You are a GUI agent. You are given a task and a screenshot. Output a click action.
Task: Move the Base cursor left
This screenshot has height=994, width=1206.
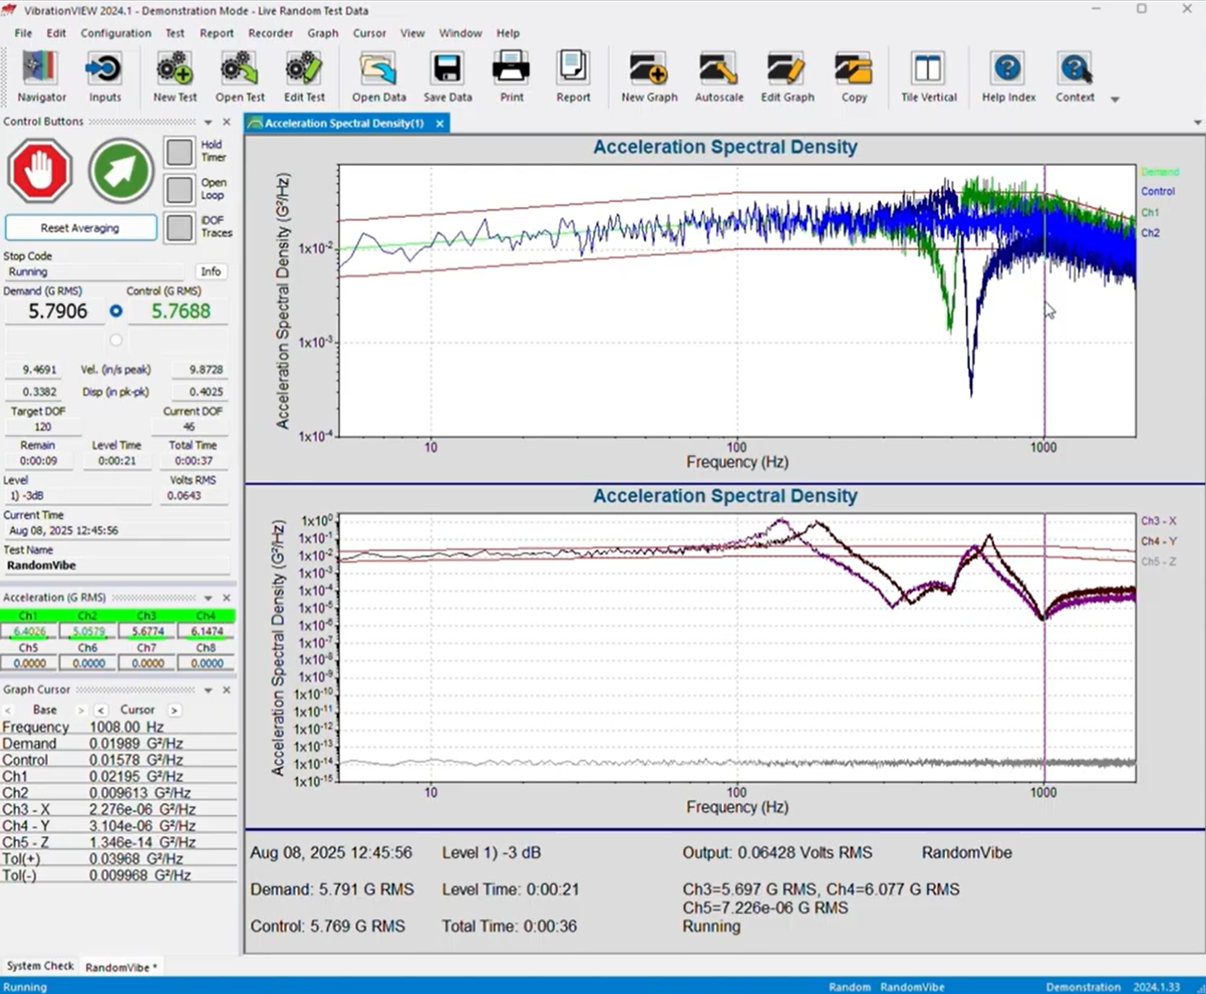[8, 710]
